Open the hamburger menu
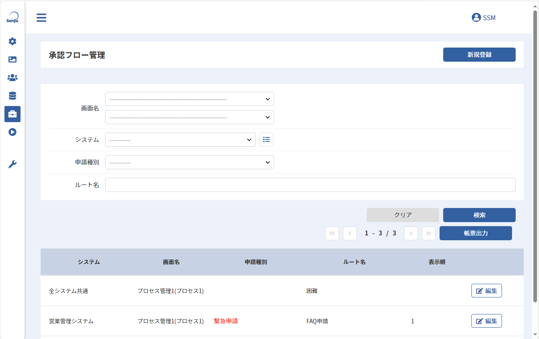 tap(41, 18)
